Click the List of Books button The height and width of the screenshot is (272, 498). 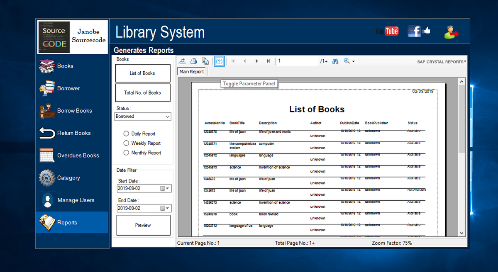143,73
